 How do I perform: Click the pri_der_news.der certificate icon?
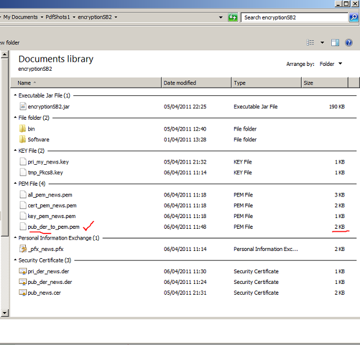tap(23, 271)
